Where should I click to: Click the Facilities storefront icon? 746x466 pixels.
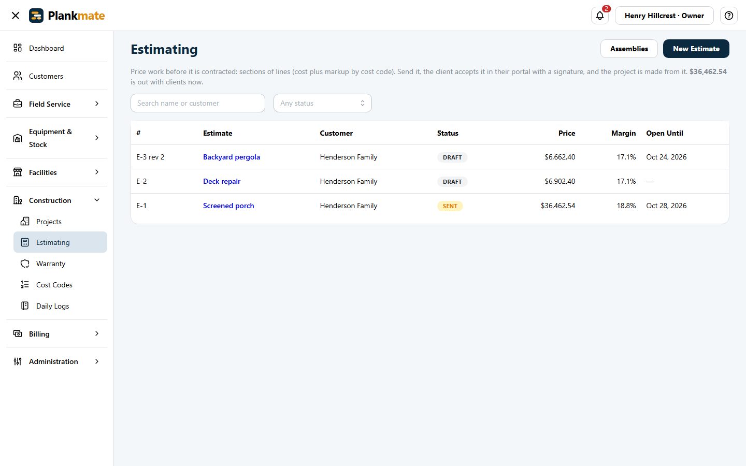tap(18, 172)
